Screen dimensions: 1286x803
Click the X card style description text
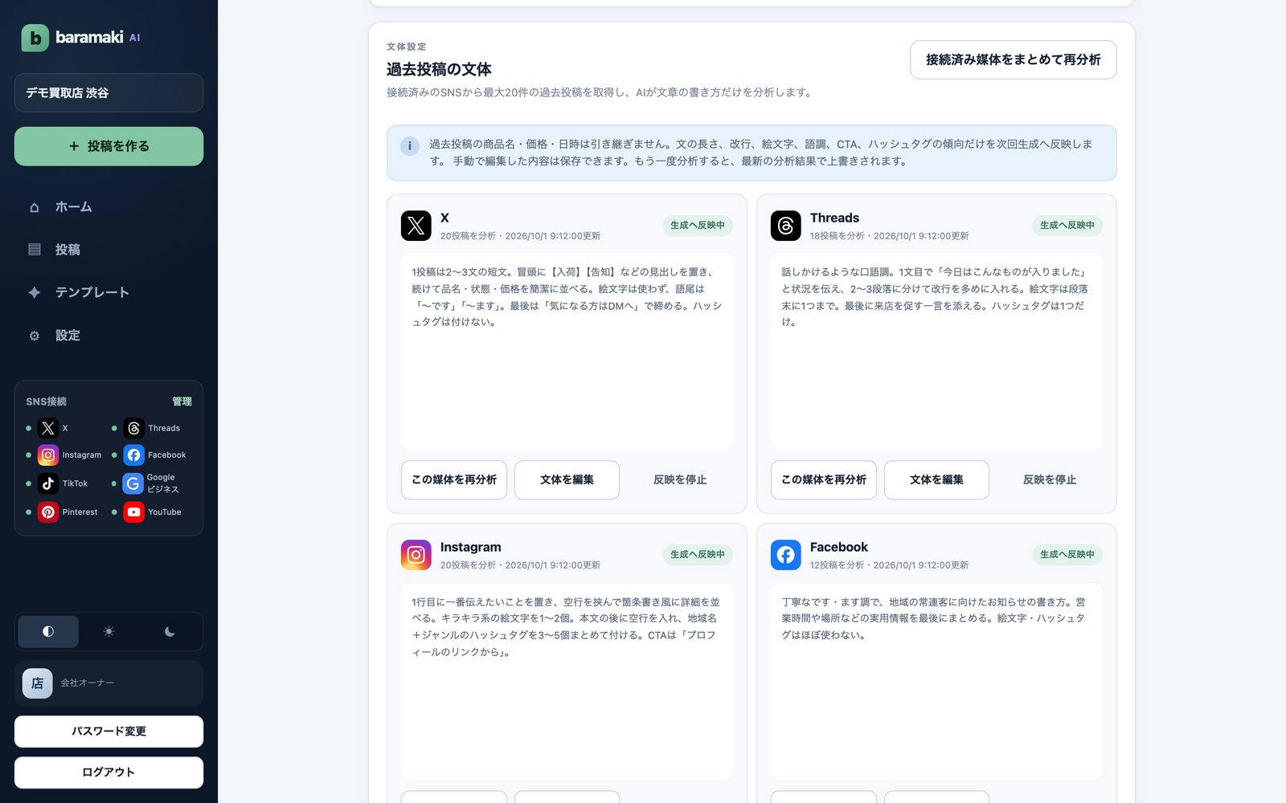[567, 297]
